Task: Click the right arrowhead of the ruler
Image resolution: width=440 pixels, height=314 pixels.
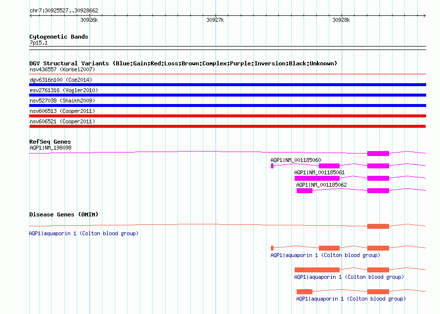Action: tap(425, 16)
